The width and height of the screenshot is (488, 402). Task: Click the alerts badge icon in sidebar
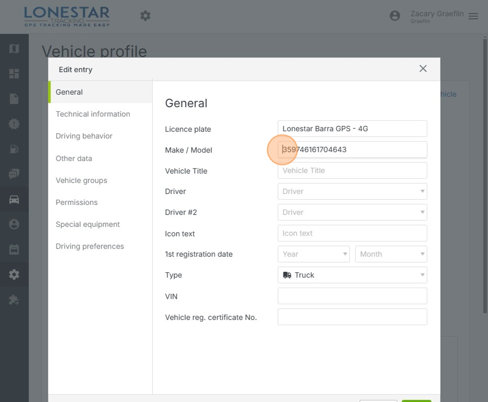(x=14, y=124)
